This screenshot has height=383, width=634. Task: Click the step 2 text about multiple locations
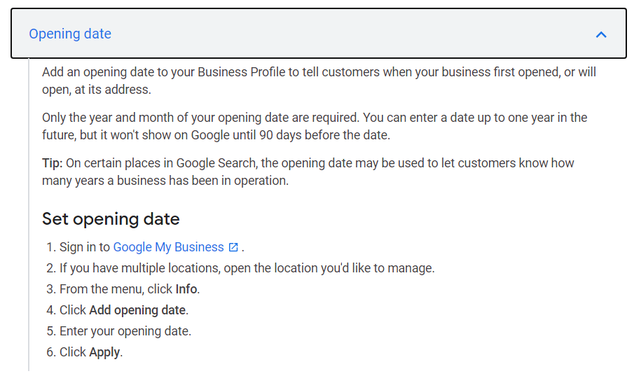click(247, 268)
